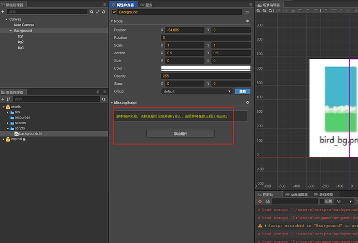This screenshot has width=358, height=243.
Task: Select bg2 node in hierarchy
Action: pos(21,42)
